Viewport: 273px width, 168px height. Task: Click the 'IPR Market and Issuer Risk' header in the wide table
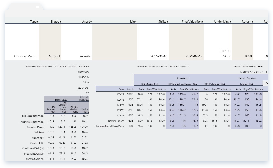[x=183, y=84]
